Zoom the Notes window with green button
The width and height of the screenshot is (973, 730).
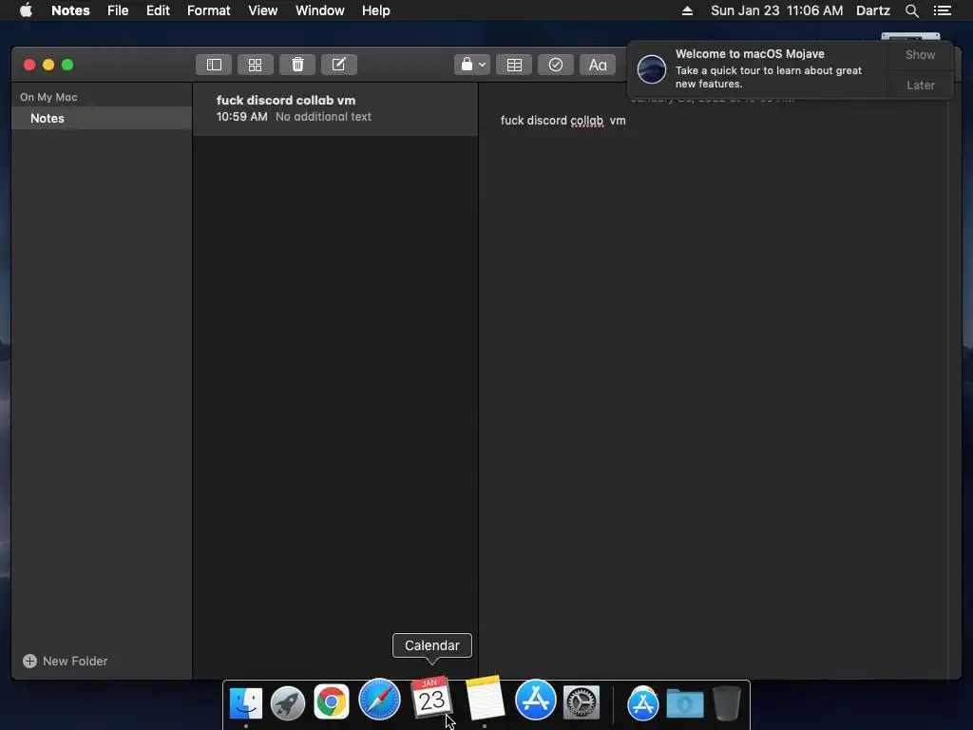(x=67, y=65)
